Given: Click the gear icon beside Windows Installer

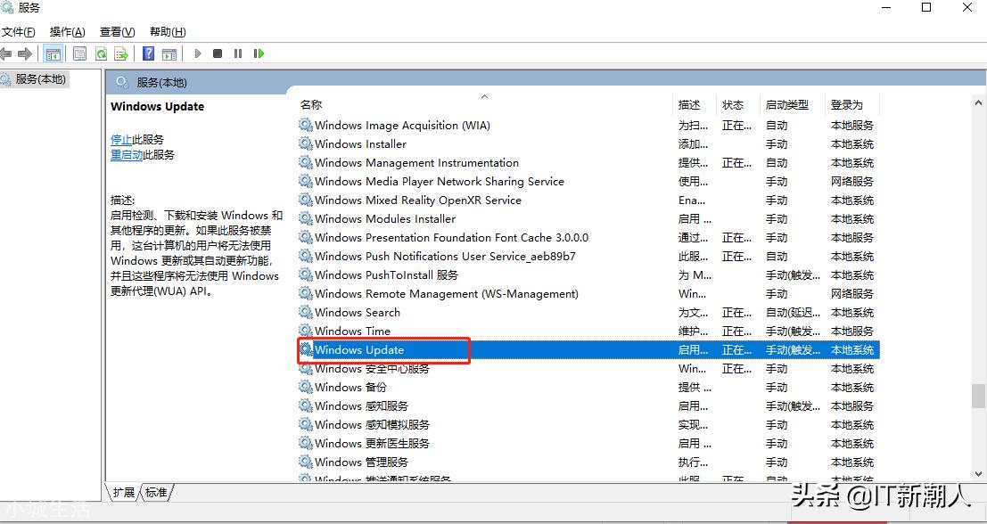Looking at the screenshot, I should coord(306,144).
